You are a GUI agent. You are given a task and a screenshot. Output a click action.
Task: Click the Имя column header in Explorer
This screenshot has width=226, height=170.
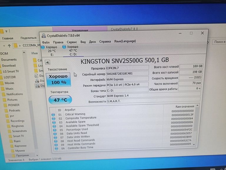click(x=34, y=53)
